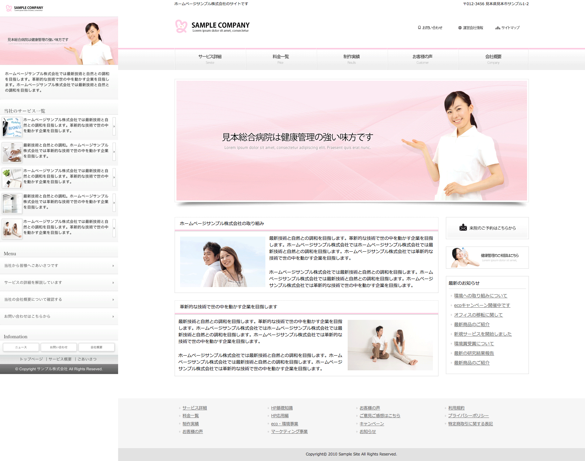Click the プライバシーポリシー footer link
585x461 pixels.
(468, 416)
